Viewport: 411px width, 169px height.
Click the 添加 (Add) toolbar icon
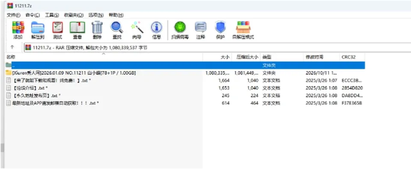(x=18, y=27)
